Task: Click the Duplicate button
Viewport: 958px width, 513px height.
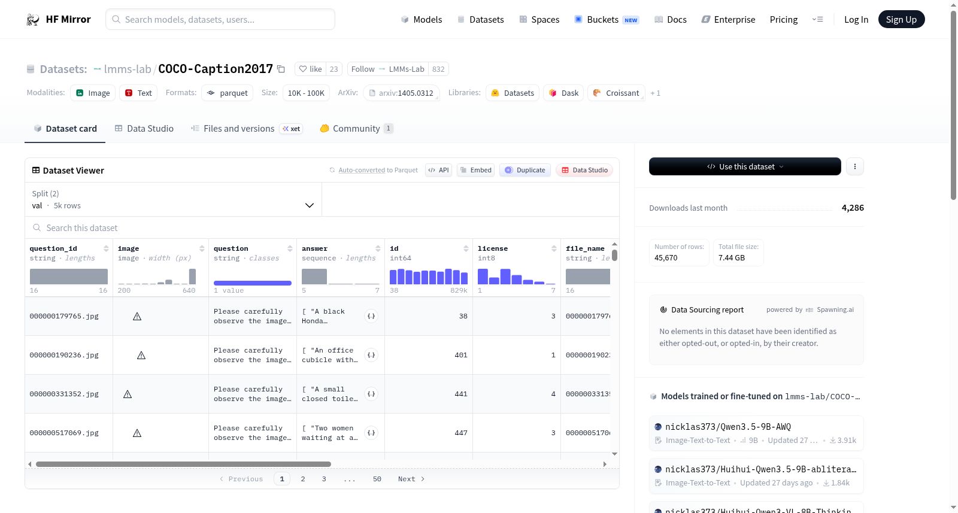Action: pos(525,170)
